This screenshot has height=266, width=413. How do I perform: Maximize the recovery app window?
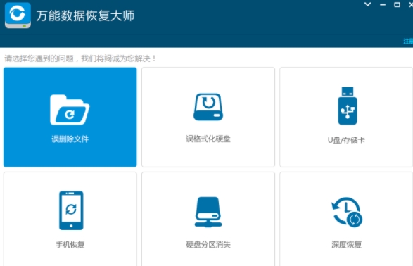[x=397, y=4]
